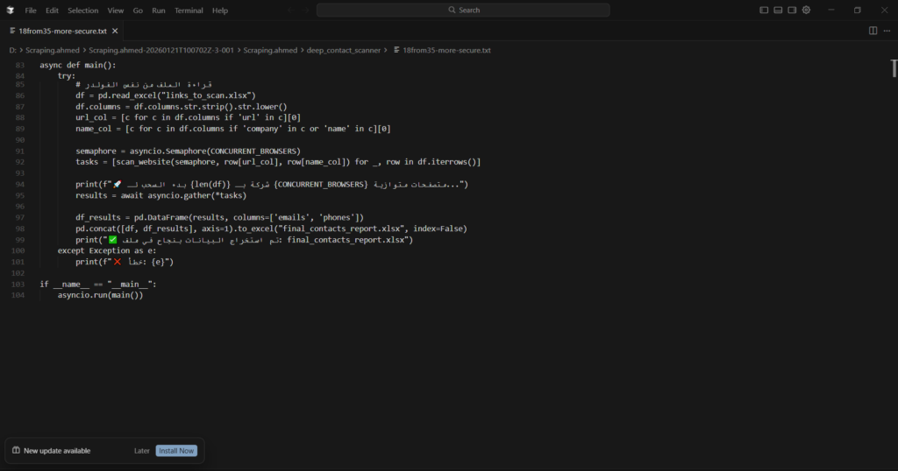Click the 18from35-more-secure.txt breadcrumb
This screenshot has width=898, height=471.
[446, 50]
